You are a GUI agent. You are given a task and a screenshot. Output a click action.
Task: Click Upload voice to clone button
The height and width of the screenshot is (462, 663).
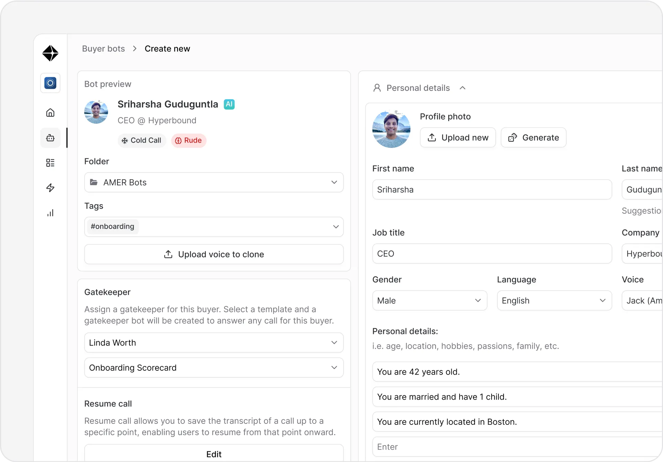pyautogui.click(x=214, y=254)
